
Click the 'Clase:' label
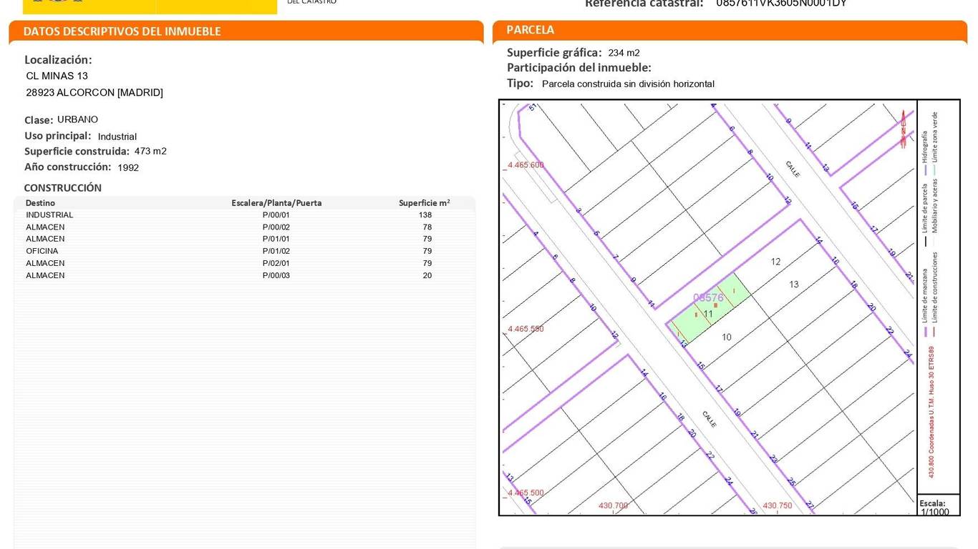click(39, 120)
